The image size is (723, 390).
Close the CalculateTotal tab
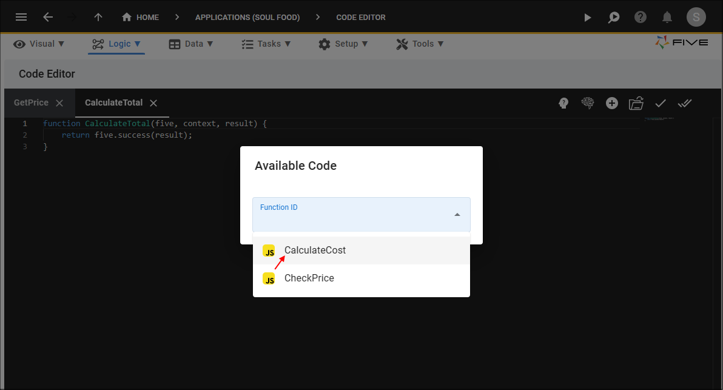[x=153, y=103]
